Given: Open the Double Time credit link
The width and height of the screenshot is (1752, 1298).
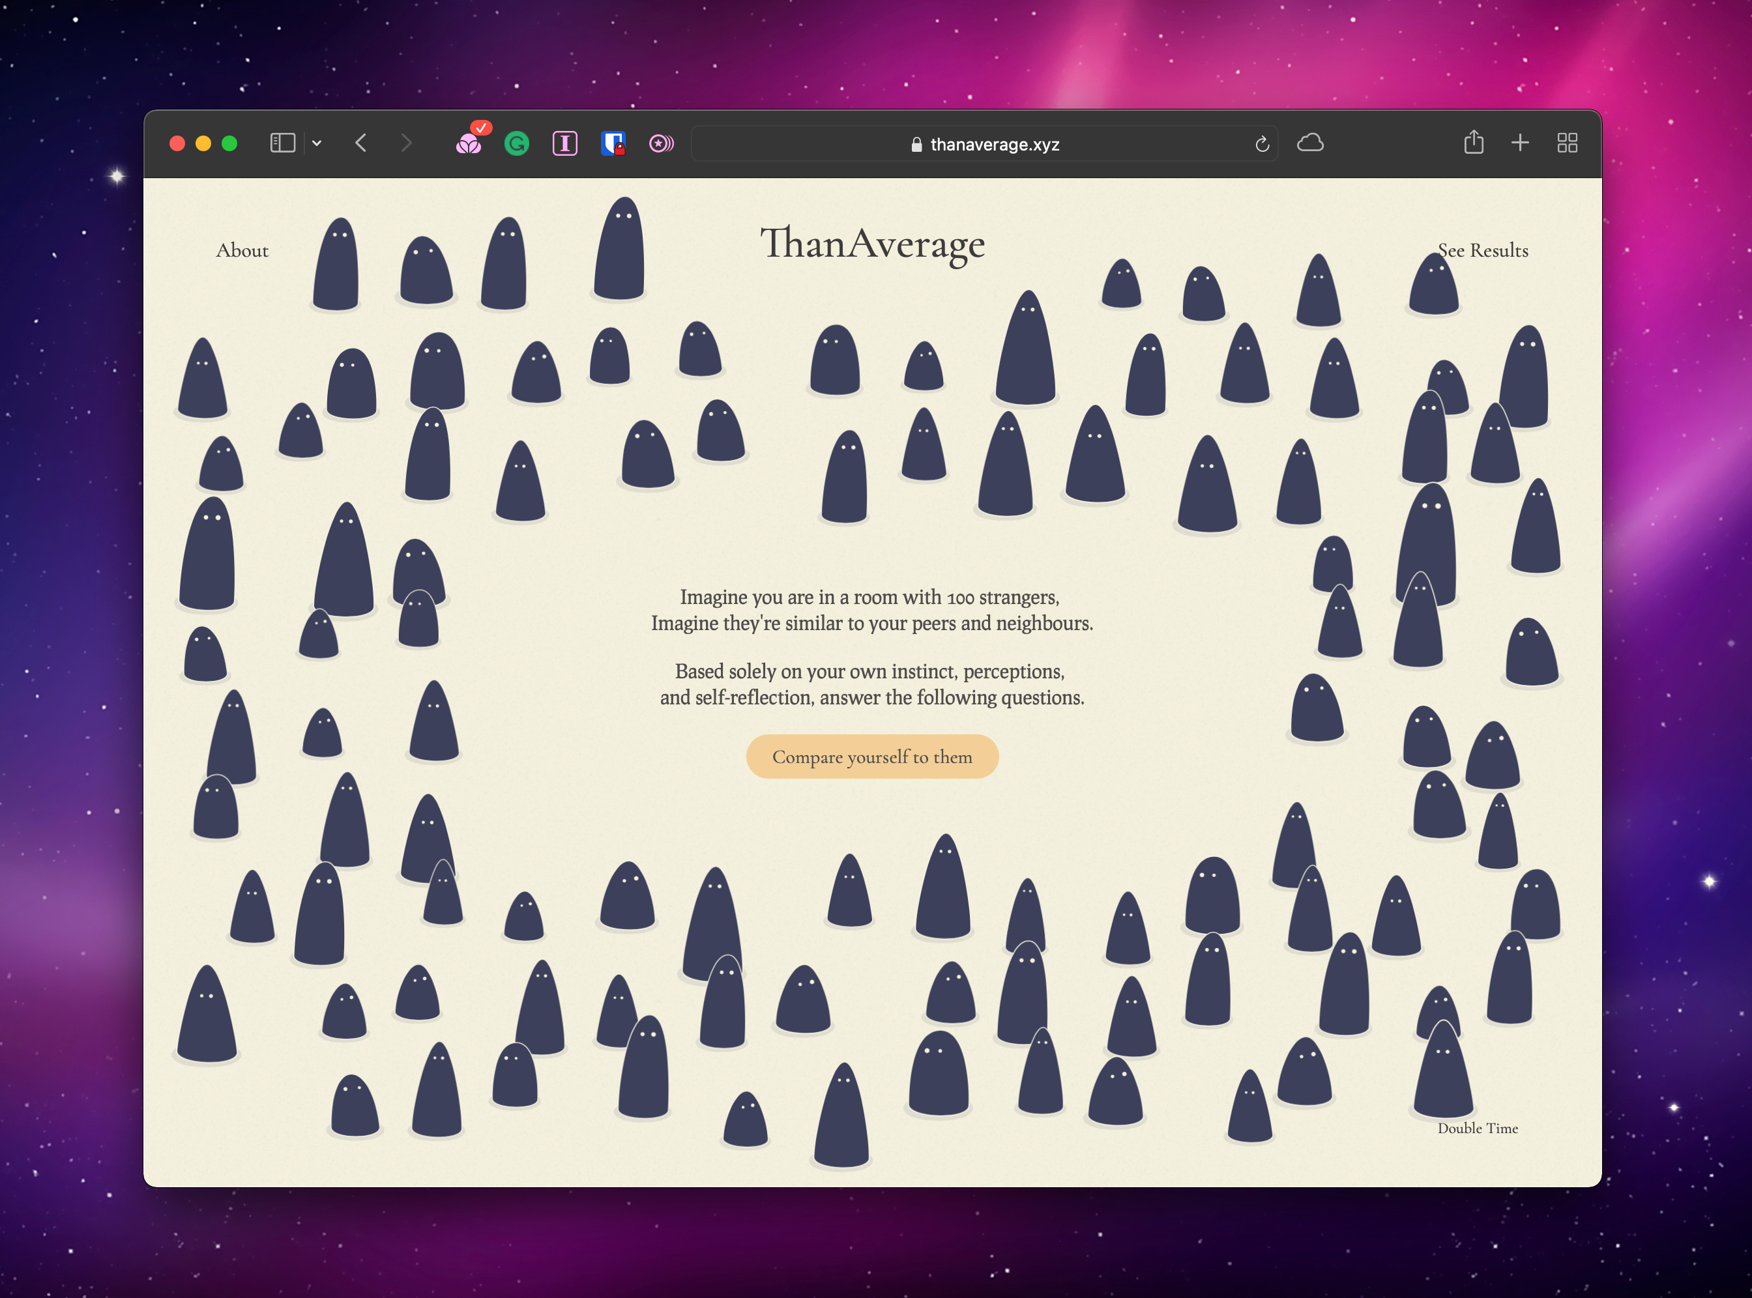Looking at the screenshot, I should point(1478,1129).
